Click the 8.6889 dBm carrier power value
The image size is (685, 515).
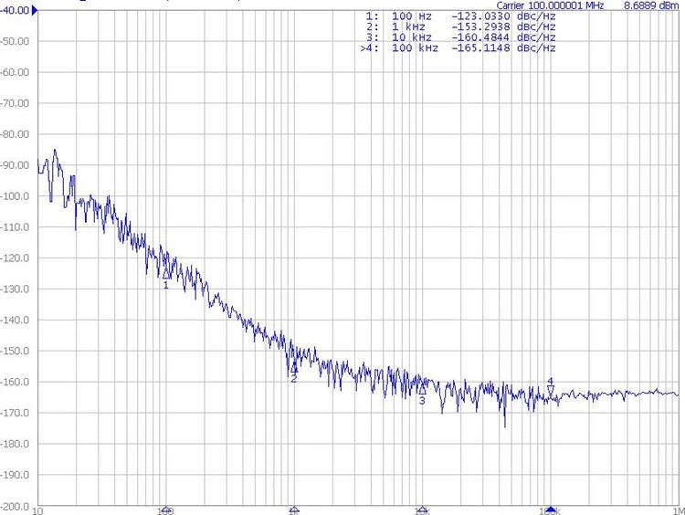click(x=651, y=5)
